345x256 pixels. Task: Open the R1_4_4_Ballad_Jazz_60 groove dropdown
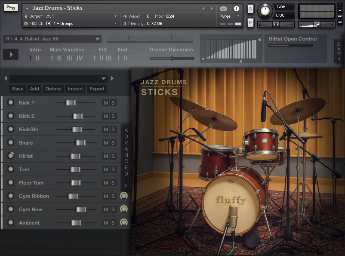pos(52,39)
